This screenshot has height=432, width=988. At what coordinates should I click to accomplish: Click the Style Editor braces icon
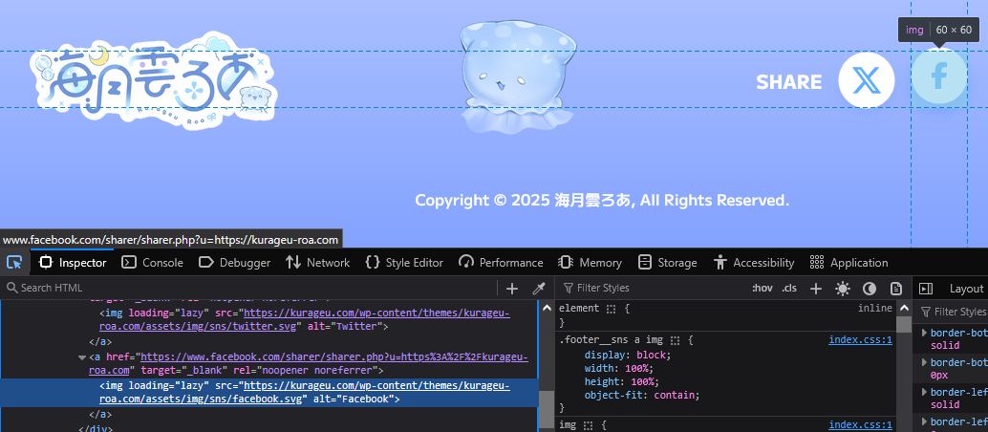click(373, 262)
